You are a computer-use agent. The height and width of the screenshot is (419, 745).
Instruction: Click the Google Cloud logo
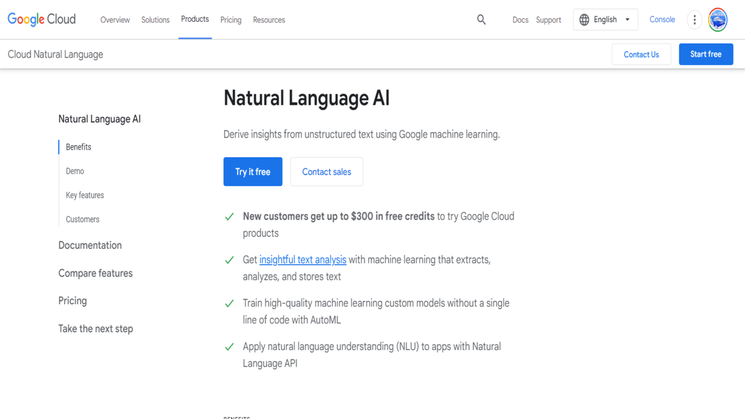(x=42, y=19)
